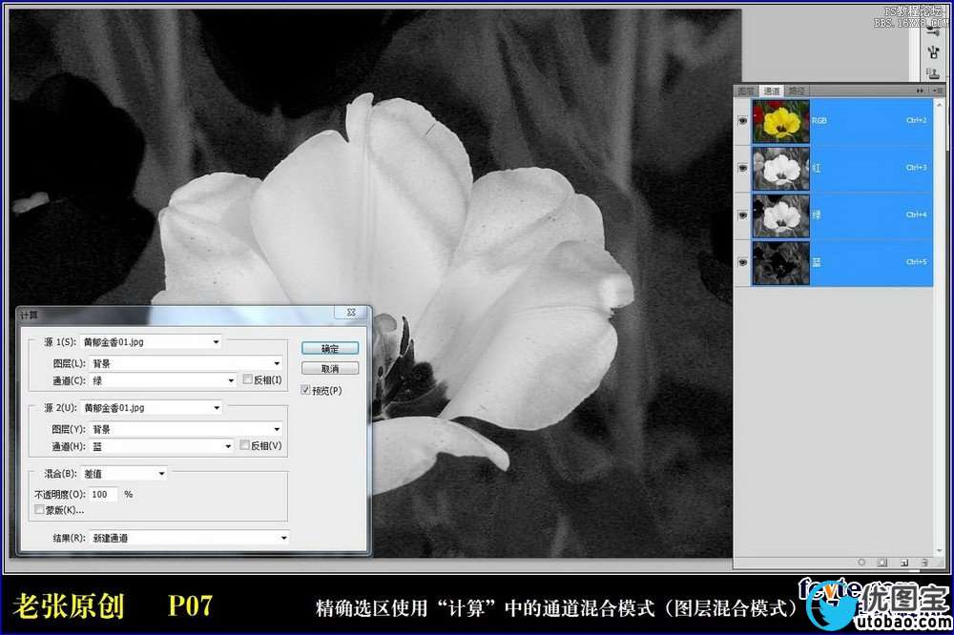Viewport: 954px width, 635px height.
Task: Switch to the Layers (图层) tab
Action: coord(745,92)
